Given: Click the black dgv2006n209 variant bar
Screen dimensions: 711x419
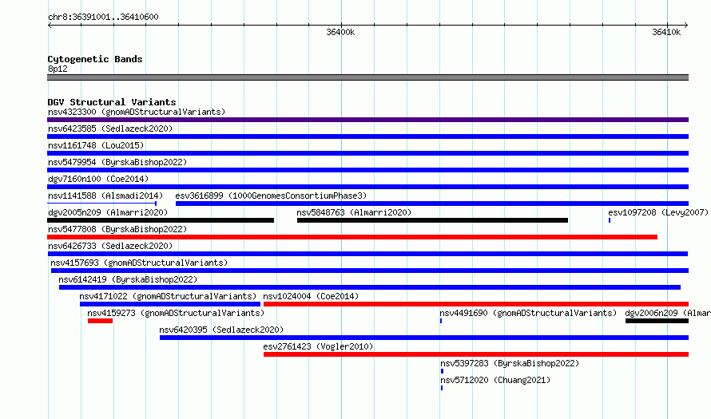Looking at the screenshot, I should (x=657, y=321).
